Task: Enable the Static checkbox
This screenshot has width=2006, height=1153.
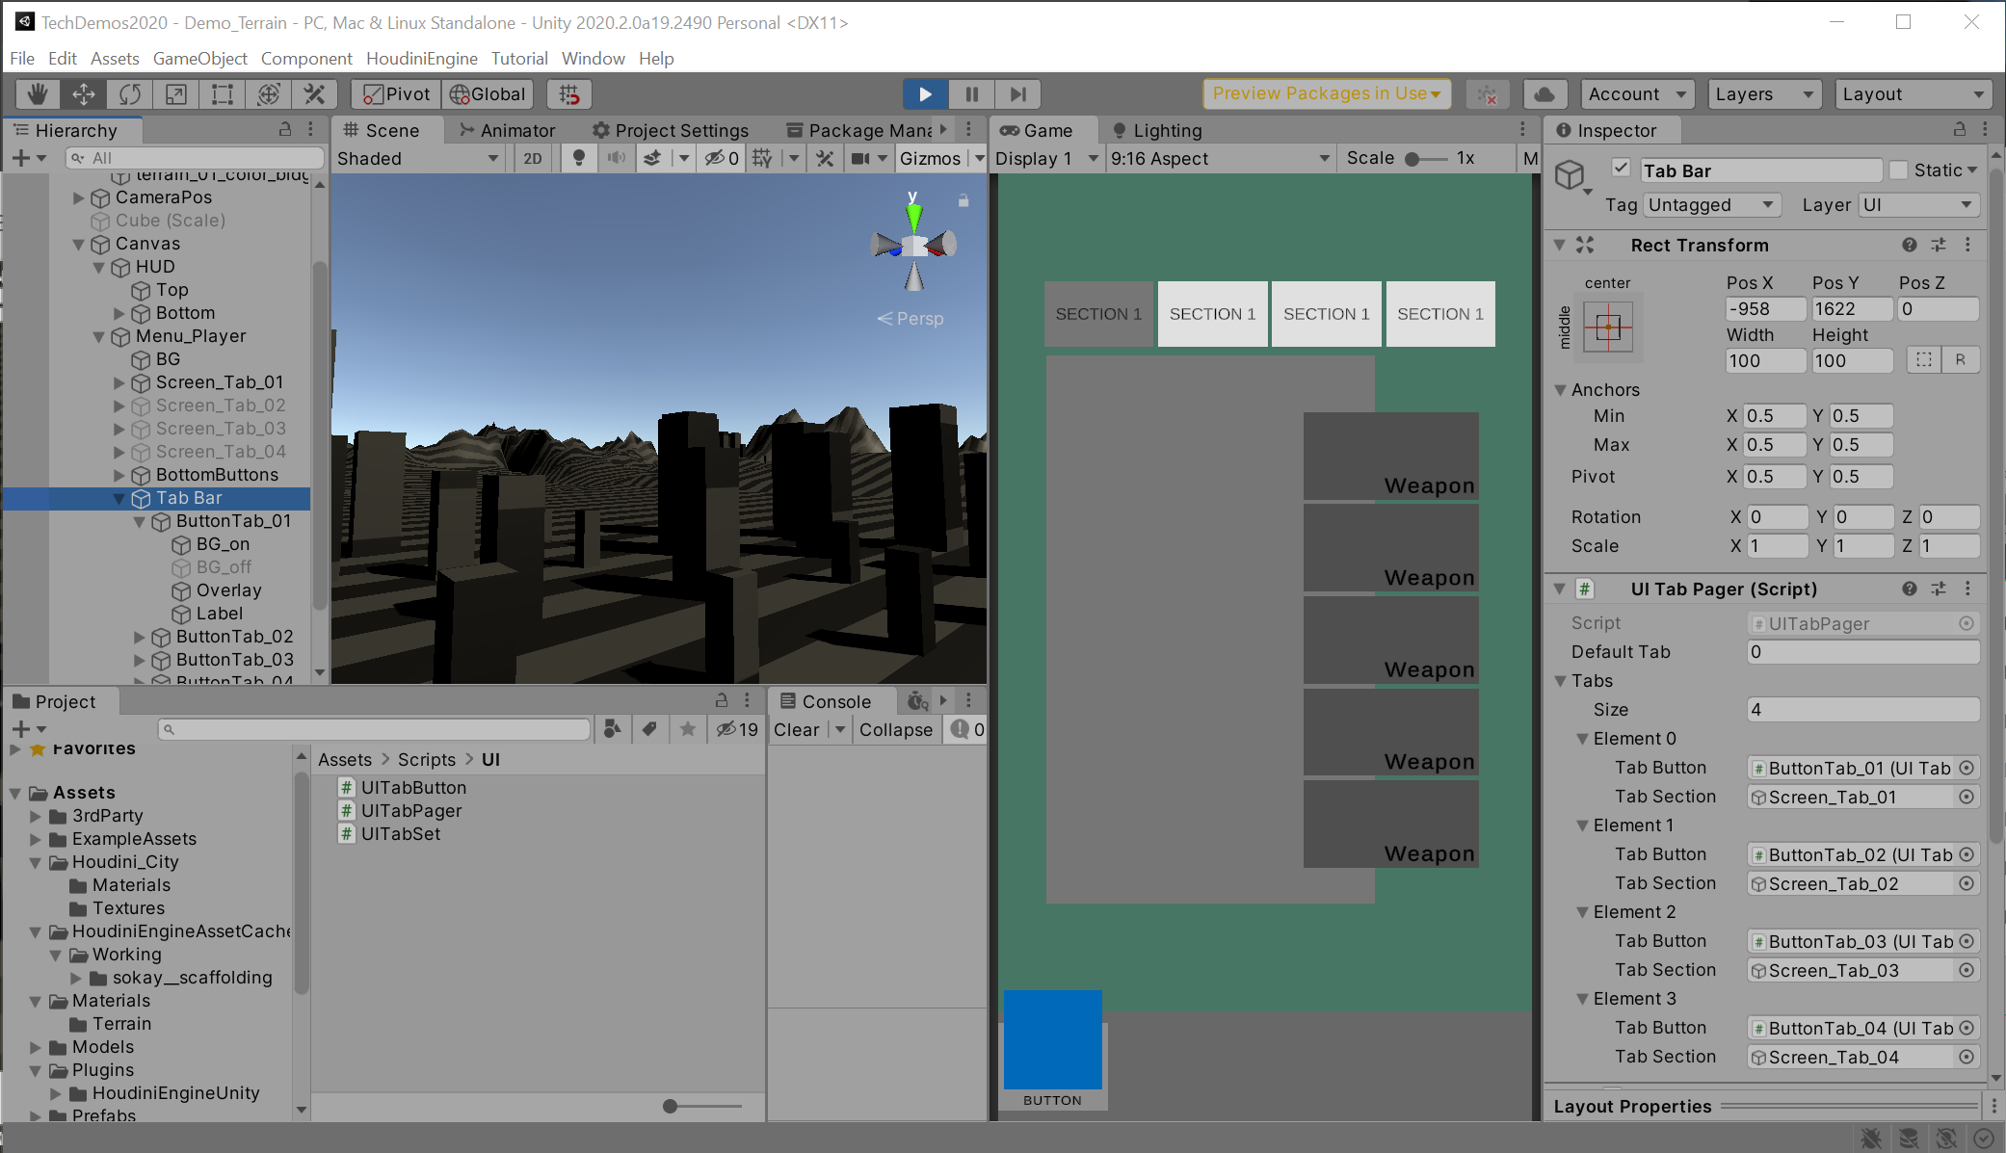Action: [x=1899, y=170]
